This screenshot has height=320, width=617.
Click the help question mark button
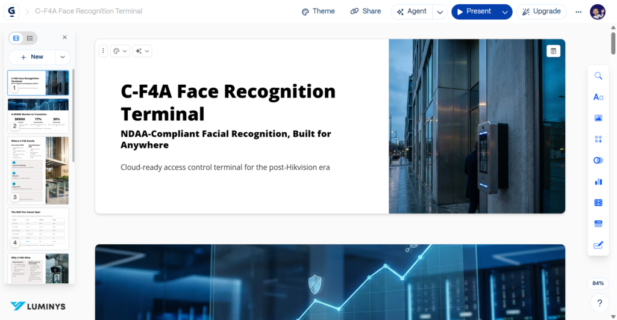tap(600, 303)
